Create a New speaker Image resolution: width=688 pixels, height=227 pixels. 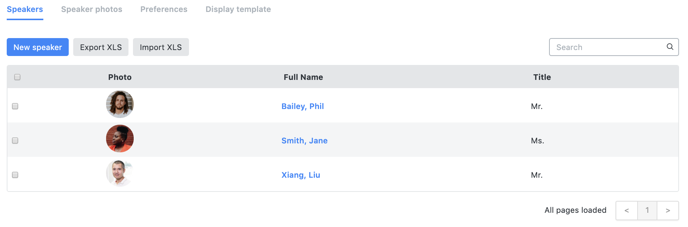[38, 47]
